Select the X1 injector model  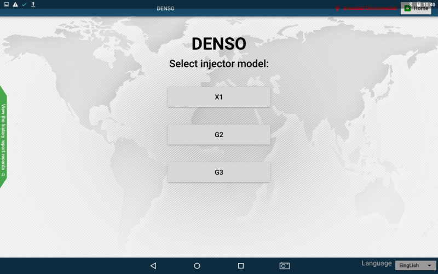tap(219, 97)
